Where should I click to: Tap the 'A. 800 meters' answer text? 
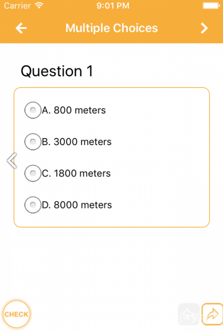[74, 111]
